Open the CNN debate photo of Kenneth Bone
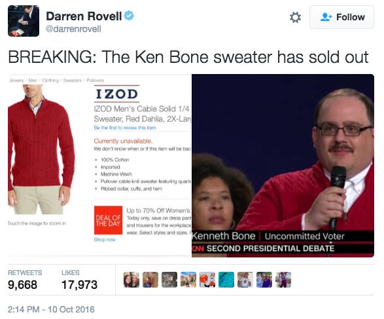This screenshot has width=384, height=319. 283,166
